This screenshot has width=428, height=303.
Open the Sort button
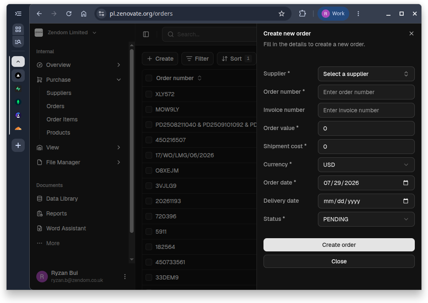point(236,59)
